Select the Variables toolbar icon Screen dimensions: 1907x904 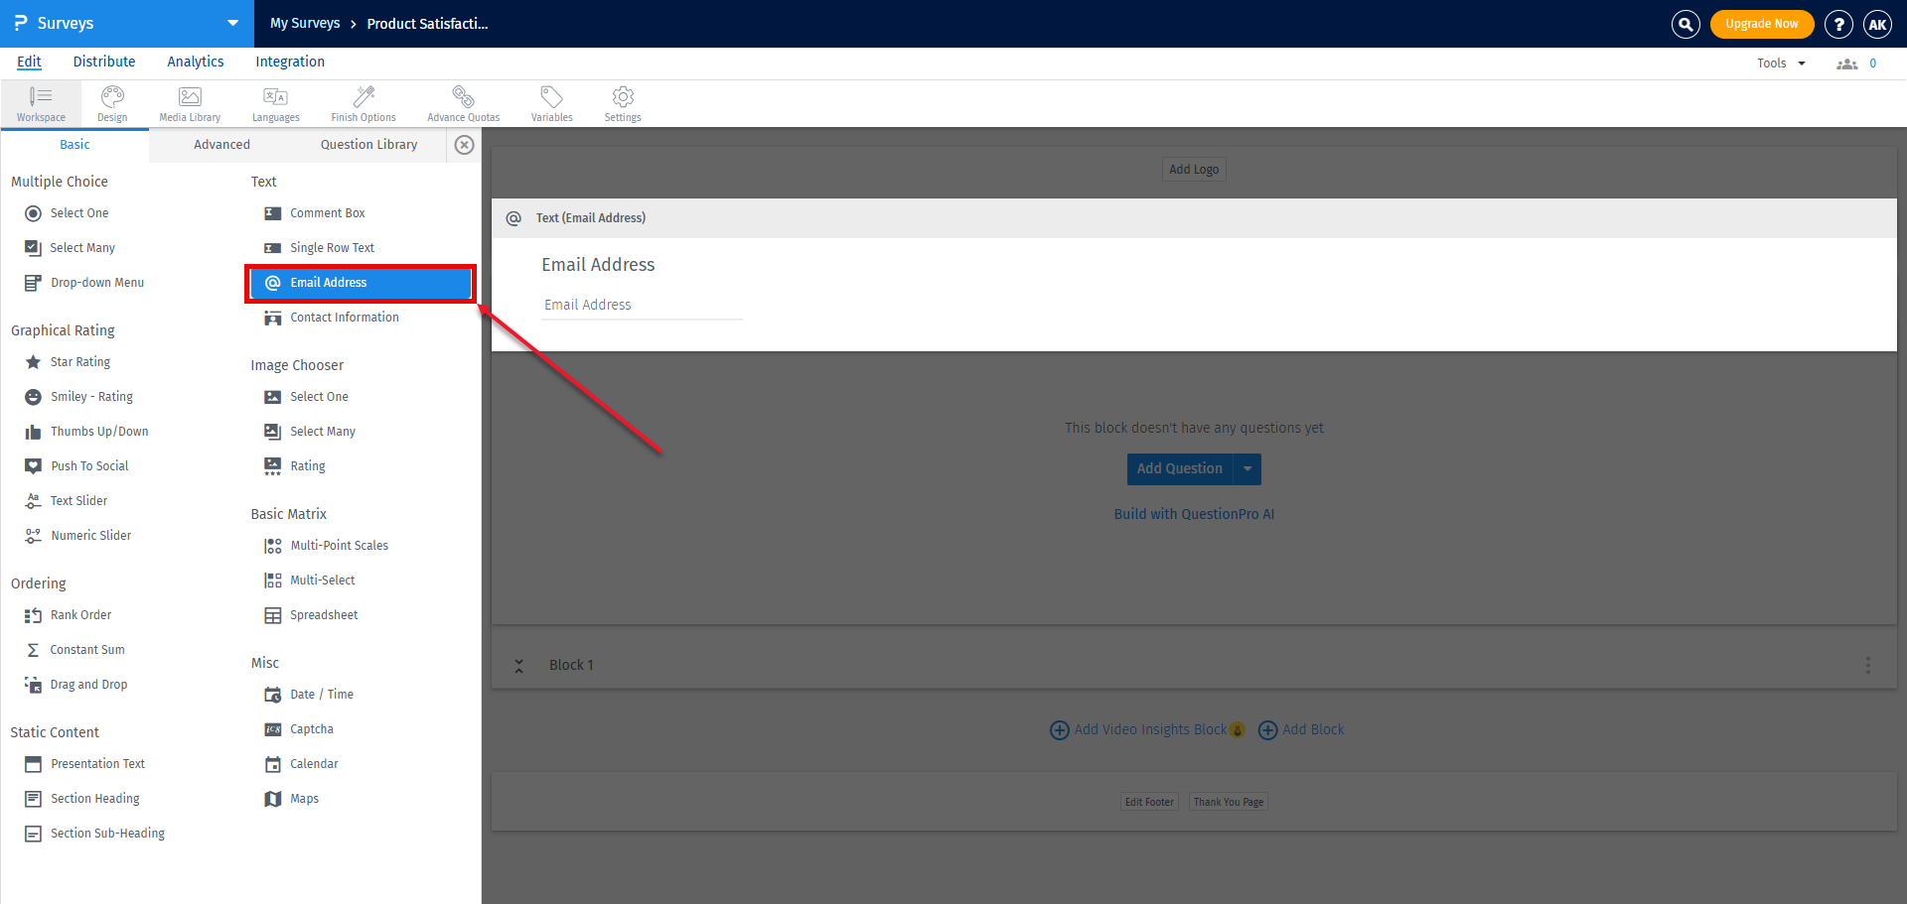click(x=551, y=102)
